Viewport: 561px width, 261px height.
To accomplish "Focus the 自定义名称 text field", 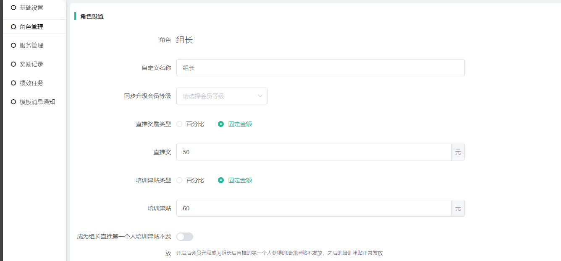I will click(x=320, y=68).
